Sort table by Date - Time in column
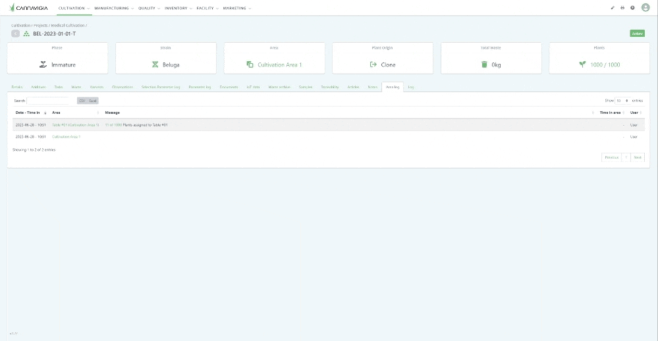Image resolution: width=658 pixels, height=341 pixels. point(31,113)
